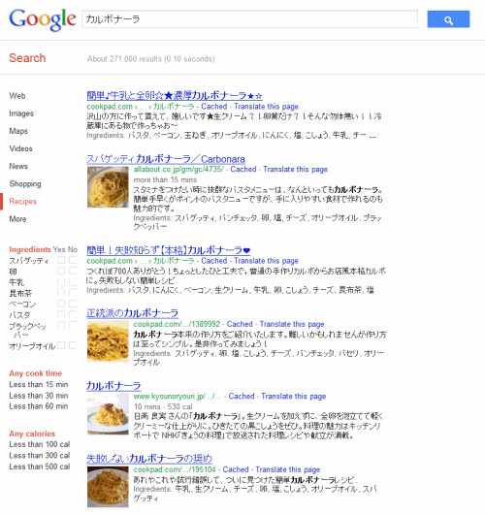Open the Videos search category

coord(20,148)
